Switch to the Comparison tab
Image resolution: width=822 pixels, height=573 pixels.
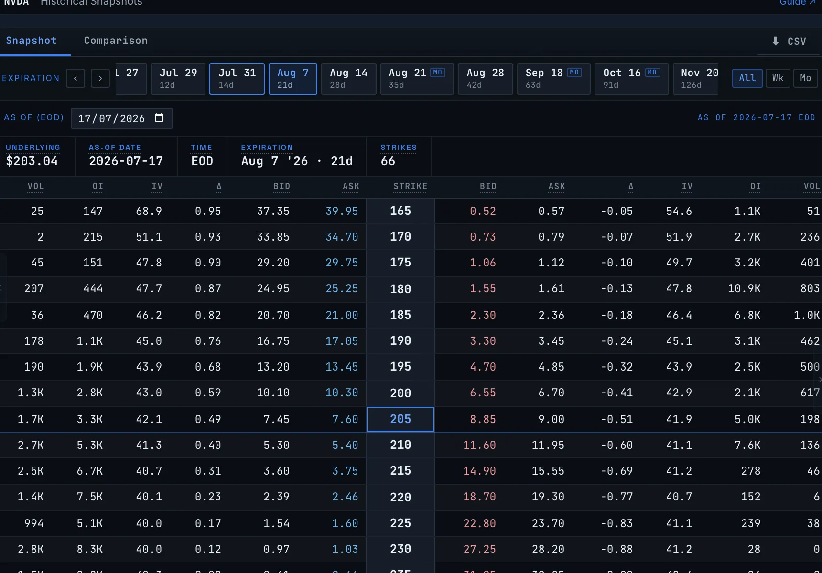[x=116, y=41]
